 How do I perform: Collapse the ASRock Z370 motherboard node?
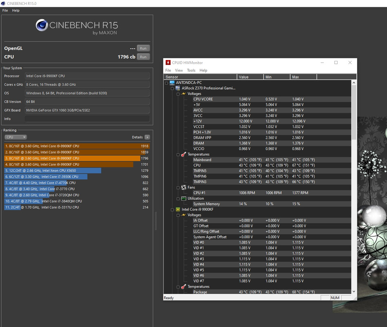click(172, 88)
